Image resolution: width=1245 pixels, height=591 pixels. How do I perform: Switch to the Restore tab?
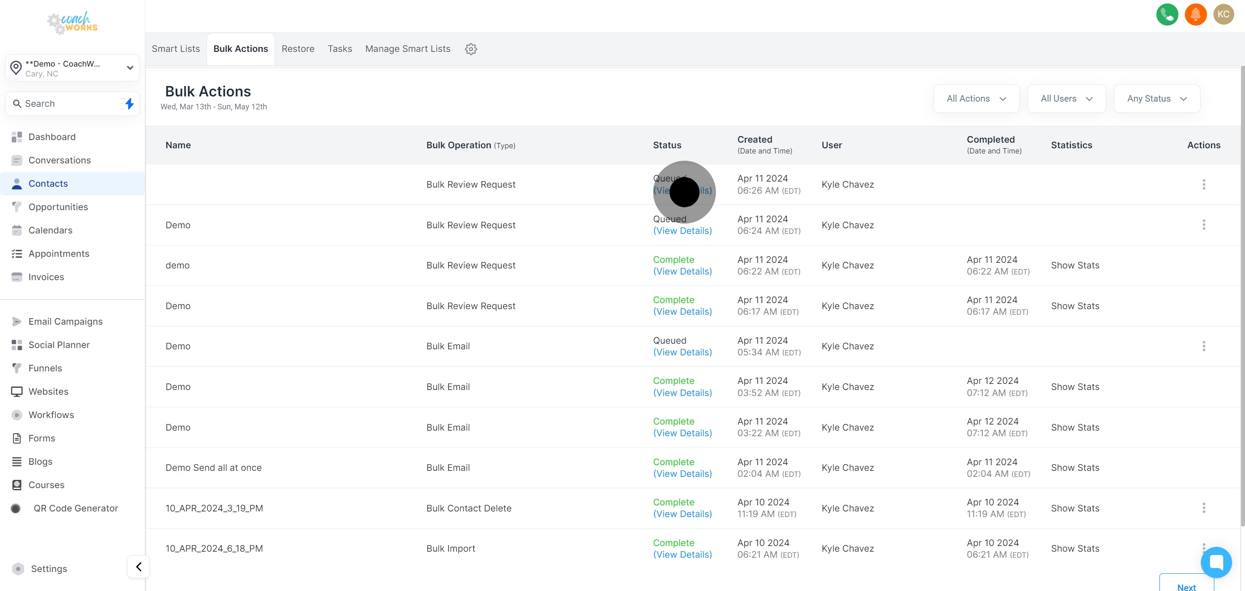[298, 49]
